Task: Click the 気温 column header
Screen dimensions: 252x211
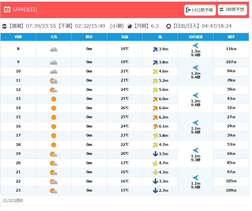Action: [125, 37]
